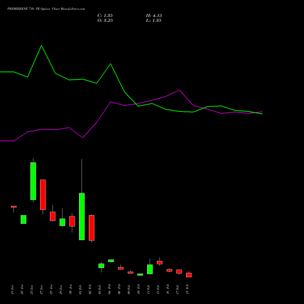Click the chart title text at top left
304x304 pixels.
pos(46,9)
